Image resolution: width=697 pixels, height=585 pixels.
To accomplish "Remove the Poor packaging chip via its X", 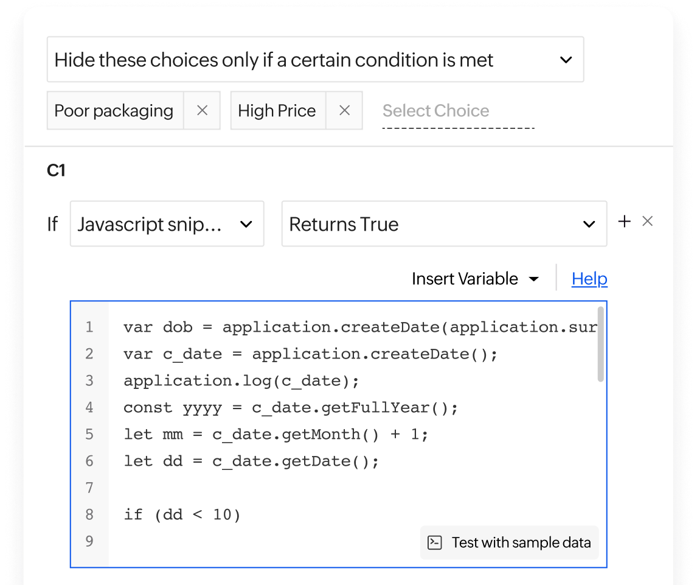I will click(202, 110).
